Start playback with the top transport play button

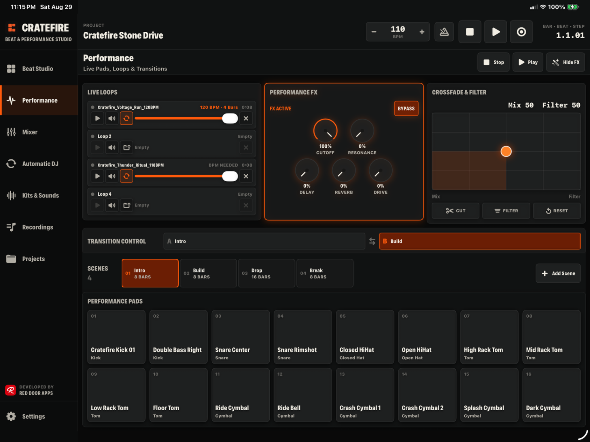[495, 32]
